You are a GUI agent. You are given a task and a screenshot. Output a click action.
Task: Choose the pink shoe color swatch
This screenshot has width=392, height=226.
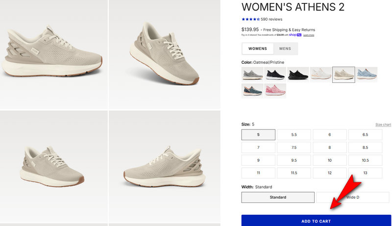pos(275,90)
